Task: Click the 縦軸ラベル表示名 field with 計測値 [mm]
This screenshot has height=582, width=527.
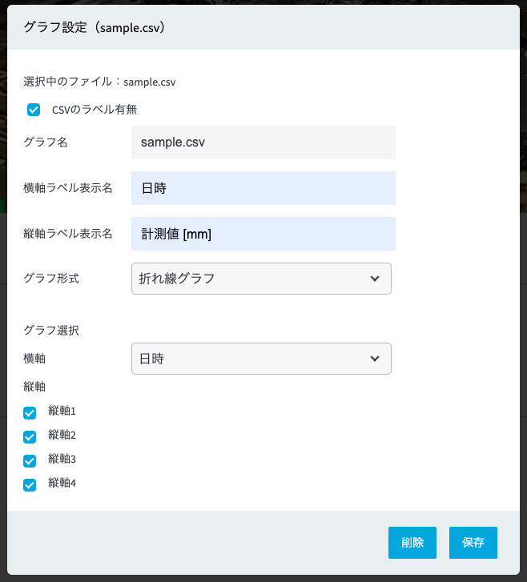Action: click(x=263, y=234)
